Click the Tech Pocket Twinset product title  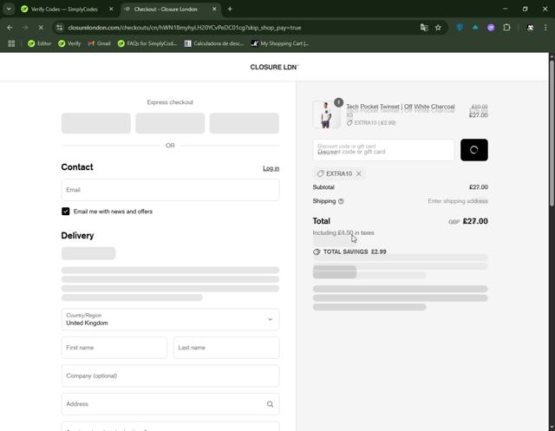401,107
